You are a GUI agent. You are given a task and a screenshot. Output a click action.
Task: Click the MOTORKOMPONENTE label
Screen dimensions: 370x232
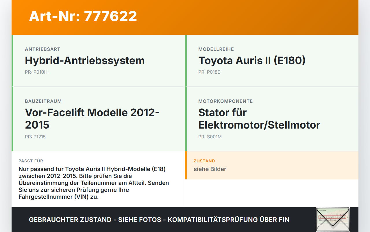click(x=225, y=101)
